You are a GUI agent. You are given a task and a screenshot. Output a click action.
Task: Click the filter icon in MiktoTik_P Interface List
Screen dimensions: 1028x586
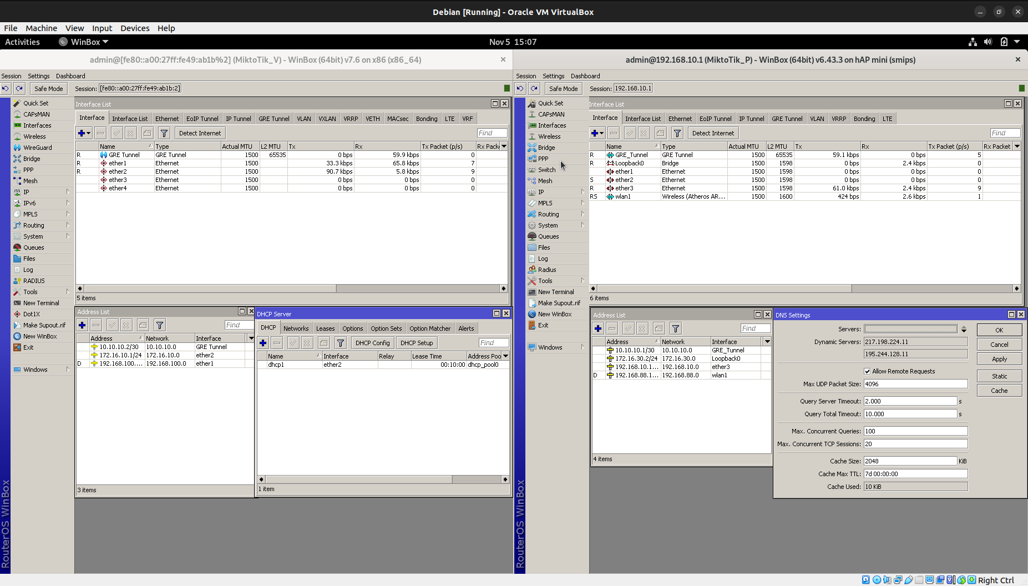[x=677, y=133]
